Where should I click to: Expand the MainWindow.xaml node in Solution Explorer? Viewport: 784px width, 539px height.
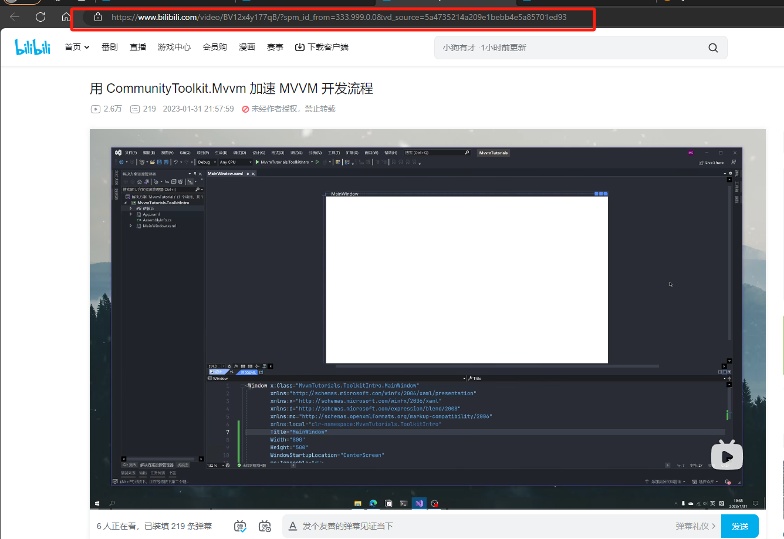pos(130,226)
